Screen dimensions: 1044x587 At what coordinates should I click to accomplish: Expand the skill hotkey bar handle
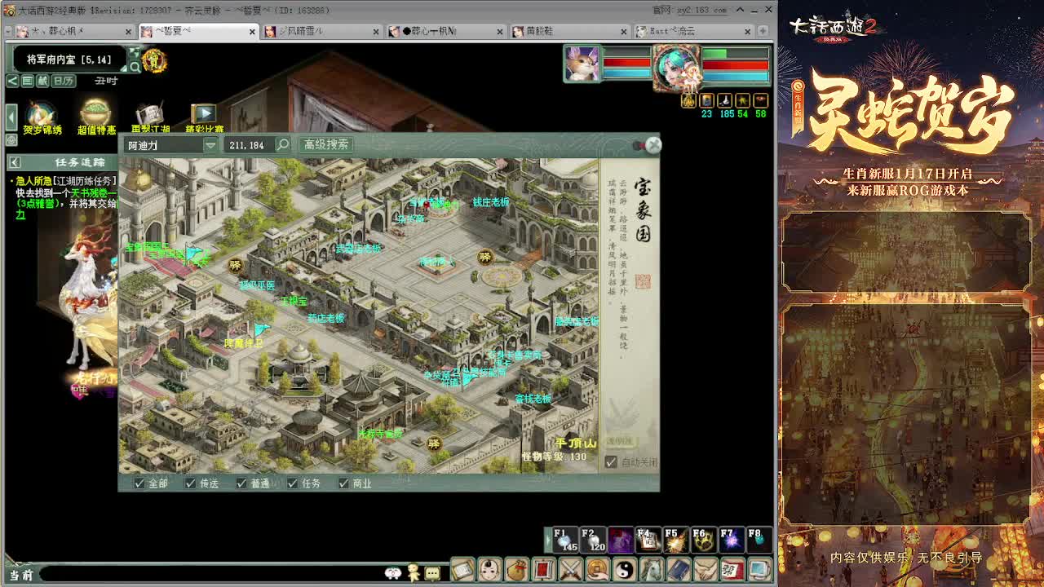pos(548,540)
